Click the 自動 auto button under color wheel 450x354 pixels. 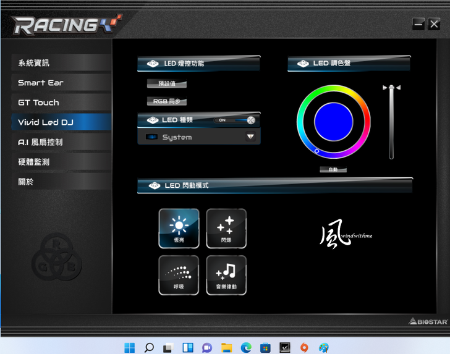coord(333,169)
